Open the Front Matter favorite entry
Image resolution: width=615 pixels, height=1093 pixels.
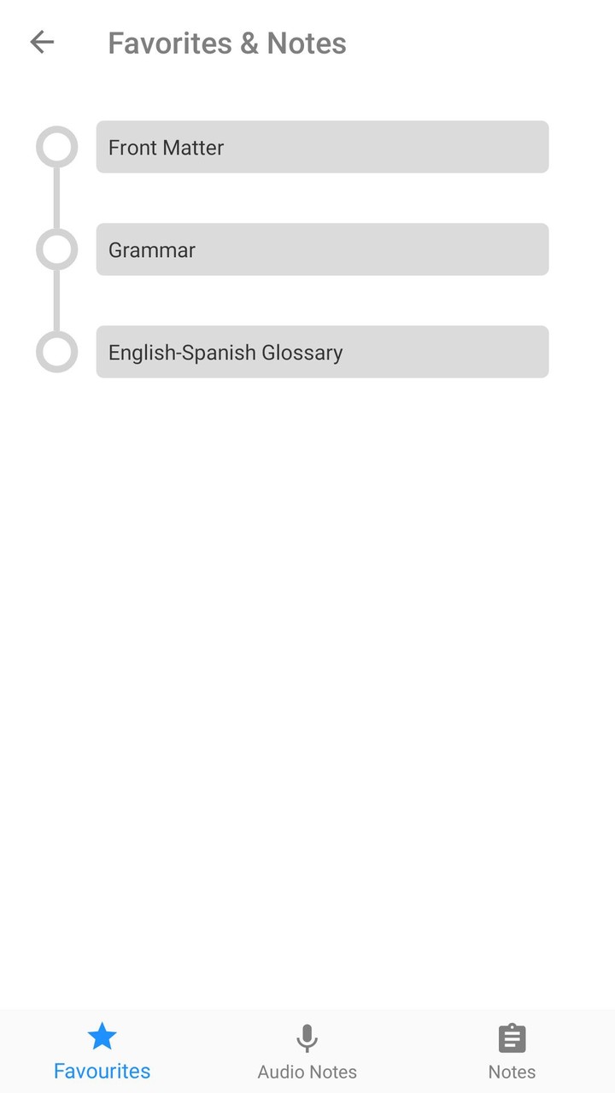click(322, 147)
